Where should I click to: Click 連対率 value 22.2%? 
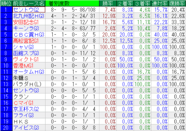[161, 22]
